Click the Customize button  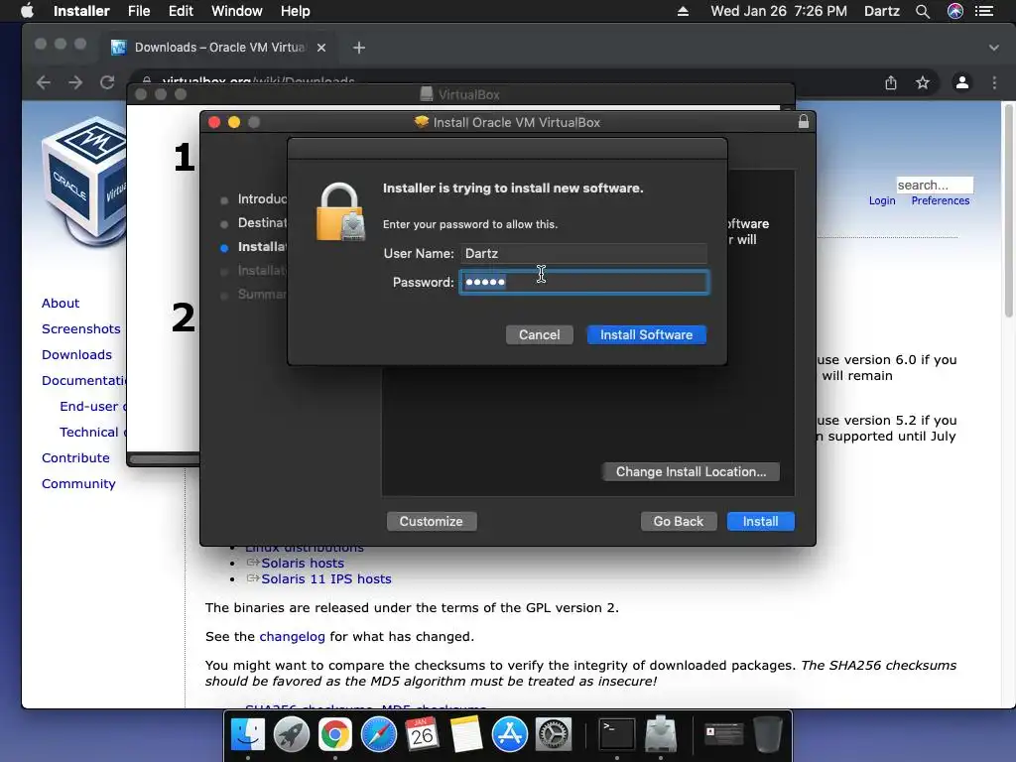432,522
